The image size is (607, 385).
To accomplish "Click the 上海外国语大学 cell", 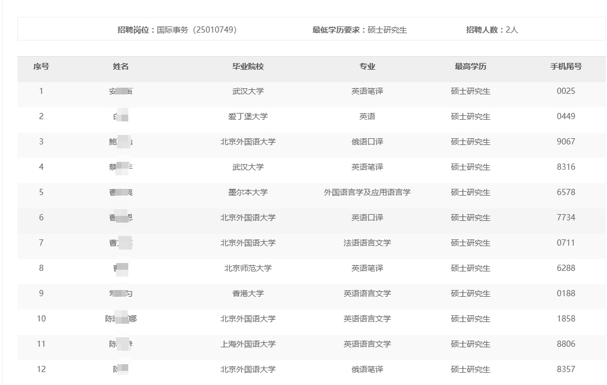I will pos(248,344).
